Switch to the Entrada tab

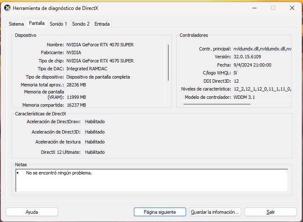click(x=102, y=24)
